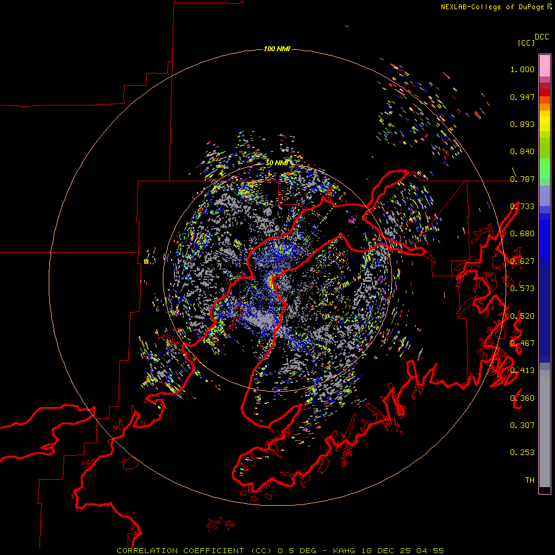Viewport: 555px width, 555px height.
Task: Click the 0.360 legend value
Action: click(522, 398)
